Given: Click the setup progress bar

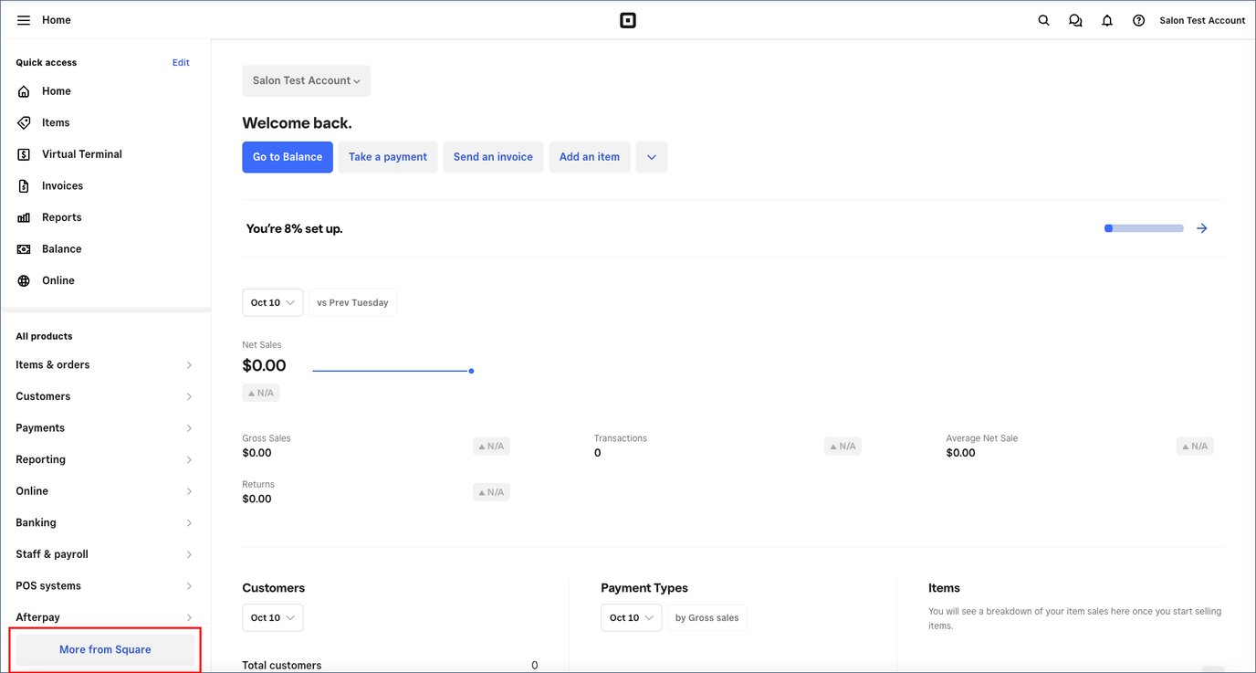Looking at the screenshot, I should pyautogui.click(x=1144, y=228).
